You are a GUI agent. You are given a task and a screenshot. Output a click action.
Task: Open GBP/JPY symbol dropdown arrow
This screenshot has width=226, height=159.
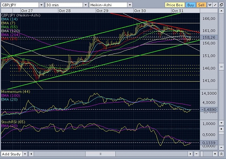41,5
